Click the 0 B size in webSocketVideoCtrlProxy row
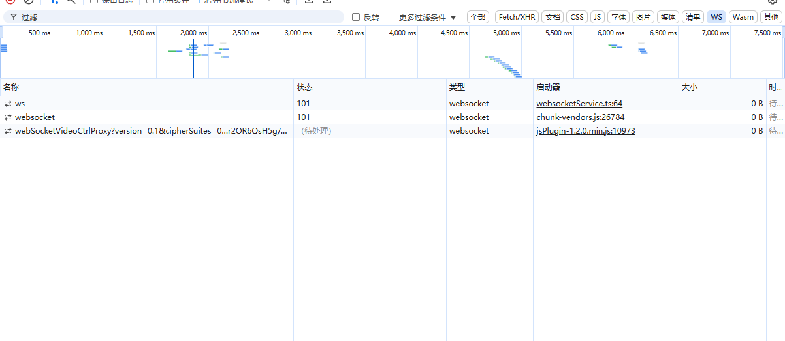785x341 pixels. click(x=756, y=131)
